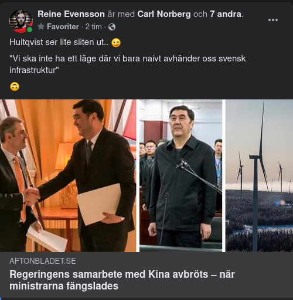Image resolution: width=293 pixels, height=300 pixels.
Task: Open the '2 tim' post timestamp
Action: [93, 27]
